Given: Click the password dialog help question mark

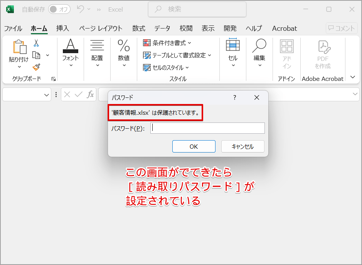Looking at the screenshot, I should [235, 97].
